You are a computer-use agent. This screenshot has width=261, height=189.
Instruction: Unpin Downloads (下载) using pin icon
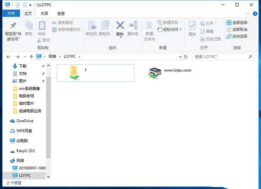click(43, 66)
